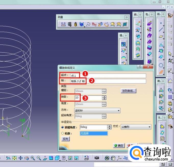Select the Pan four-arrow icon
The width and height of the screenshot is (174, 167).
tap(20, 158)
